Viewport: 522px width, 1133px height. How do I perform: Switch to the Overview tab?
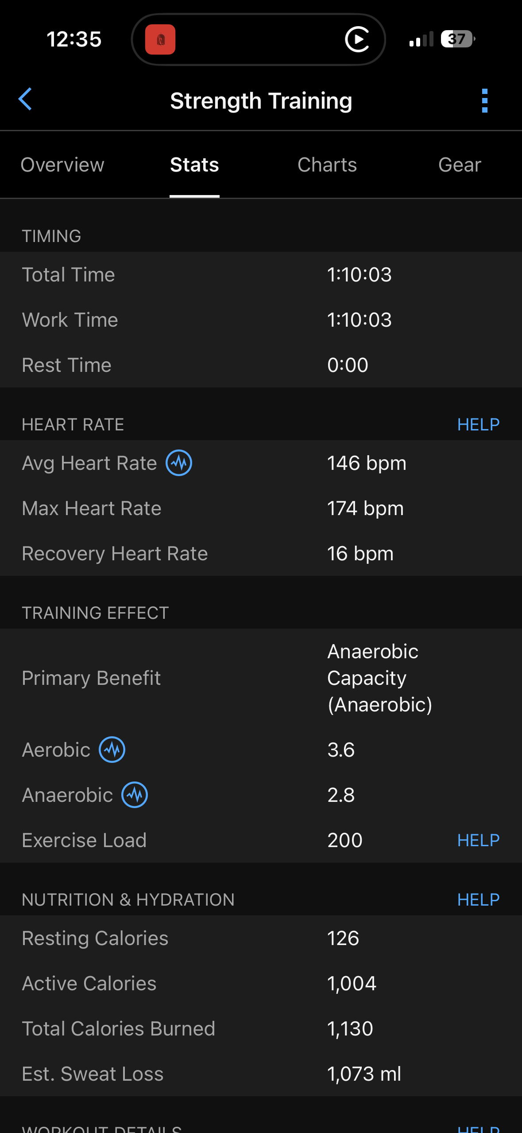pyautogui.click(x=62, y=165)
